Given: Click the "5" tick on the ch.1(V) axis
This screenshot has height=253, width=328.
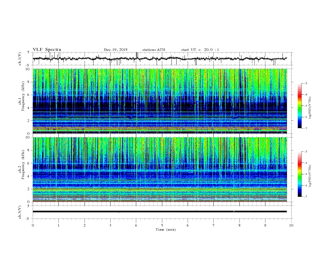Looking at the screenshot, I should point(29,53).
